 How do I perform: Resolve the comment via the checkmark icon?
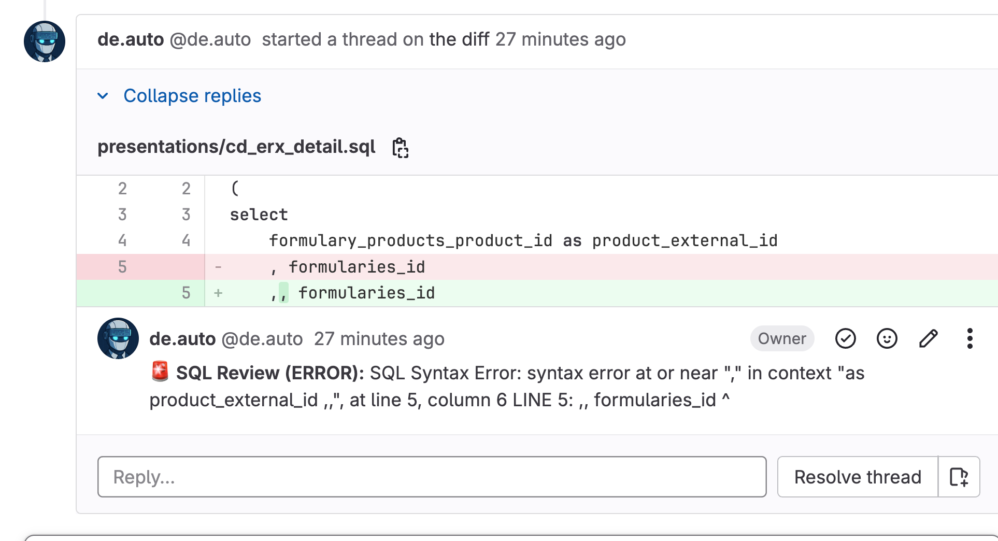coord(845,338)
